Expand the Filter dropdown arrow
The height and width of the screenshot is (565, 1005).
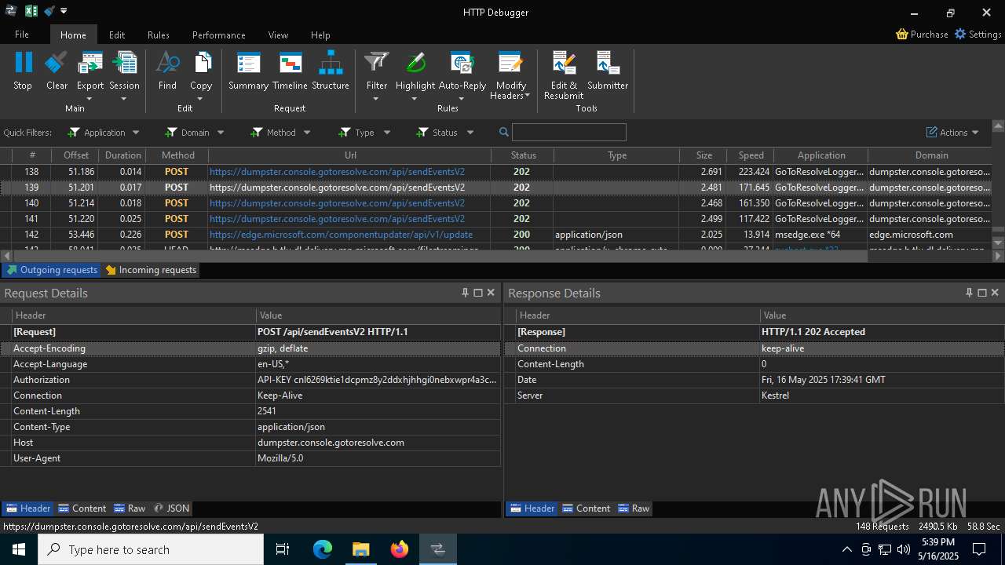(x=376, y=99)
